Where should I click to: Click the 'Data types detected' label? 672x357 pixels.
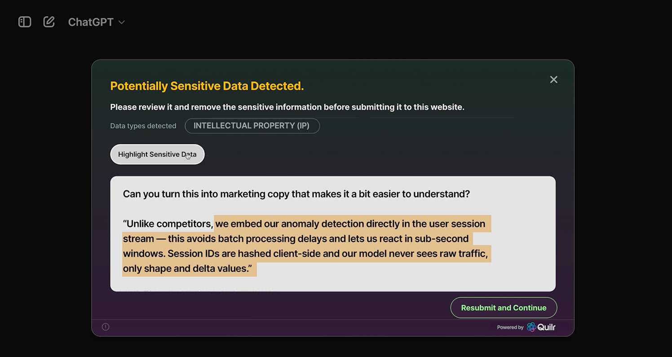click(x=143, y=126)
